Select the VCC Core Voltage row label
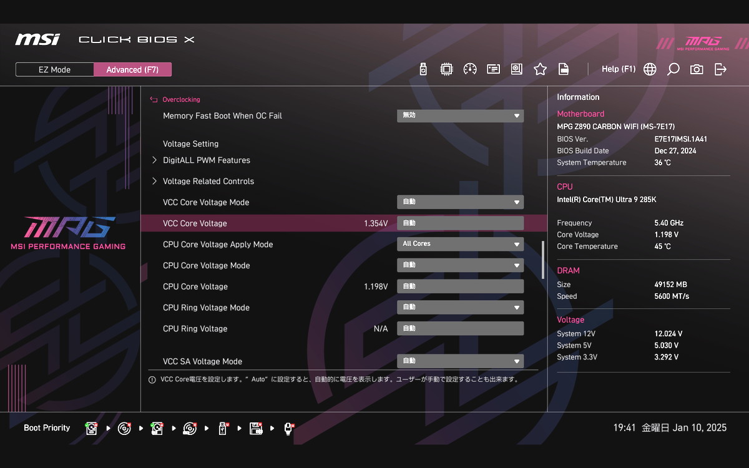 point(195,223)
